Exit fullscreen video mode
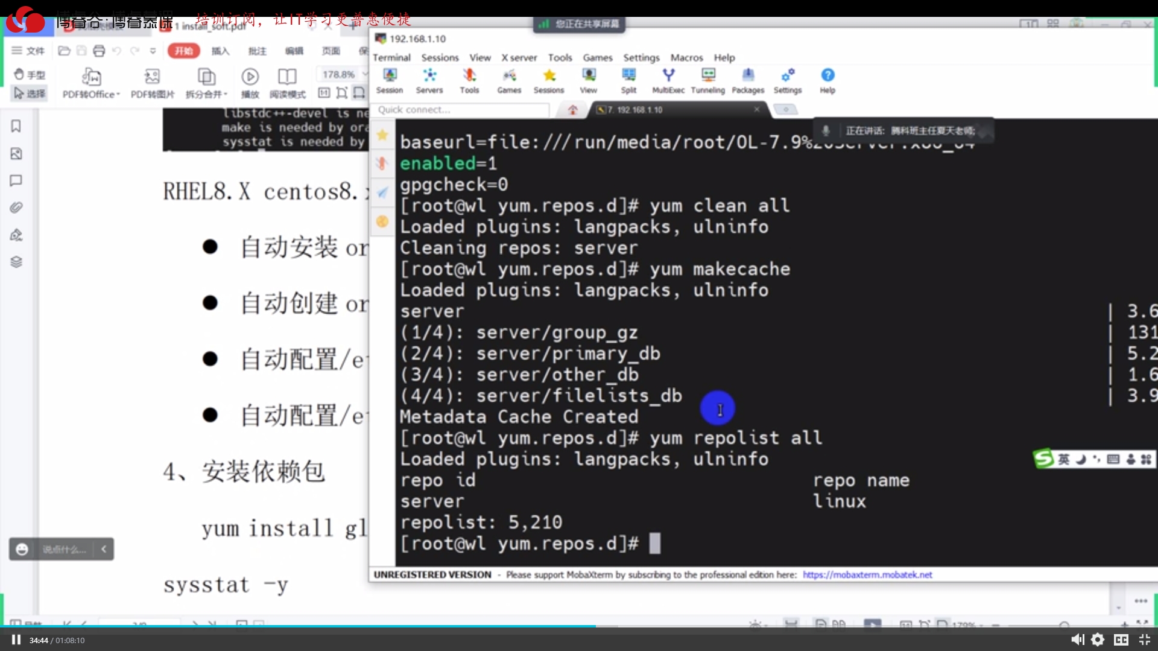1158x651 pixels. 1144,640
